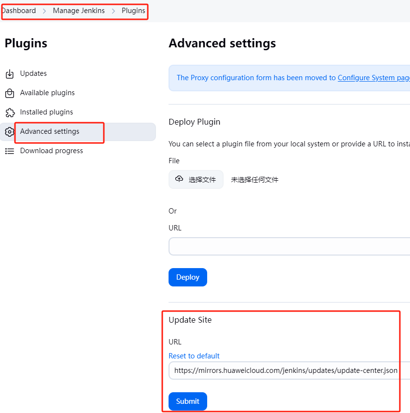Open the Configure System page link
The image size is (410, 413).
point(373,77)
